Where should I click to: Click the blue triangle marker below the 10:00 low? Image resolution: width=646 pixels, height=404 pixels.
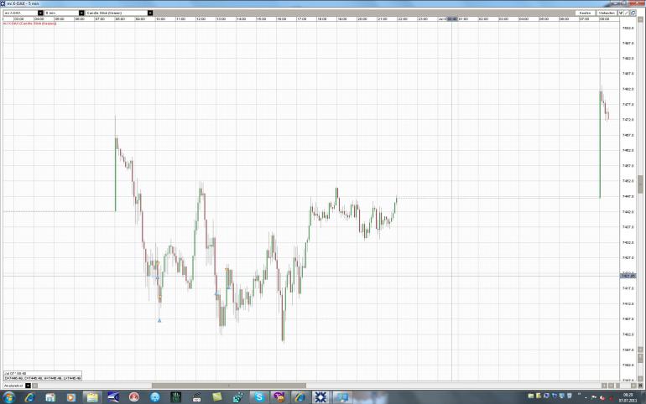(x=159, y=320)
